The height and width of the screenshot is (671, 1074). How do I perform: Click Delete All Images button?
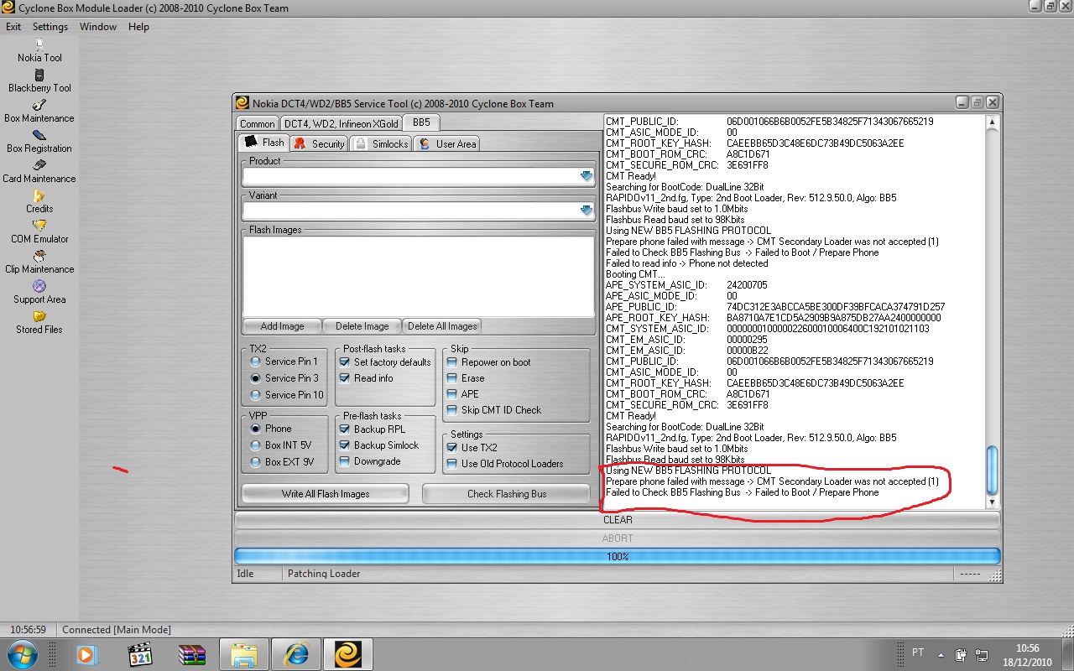click(441, 326)
